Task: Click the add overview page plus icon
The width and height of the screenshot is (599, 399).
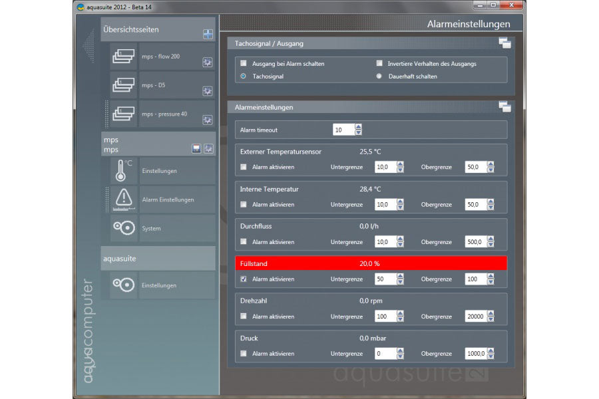Action: click(208, 35)
